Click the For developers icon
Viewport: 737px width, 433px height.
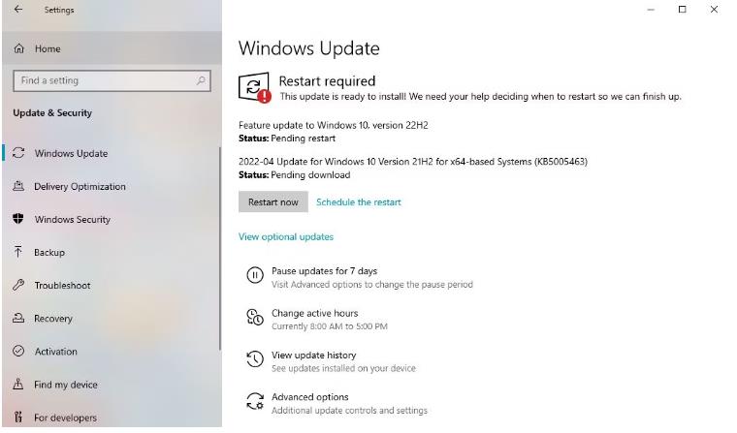(18, 417)
